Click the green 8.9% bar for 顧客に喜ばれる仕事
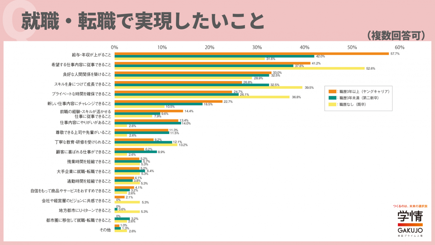The width and height of the screenshot is (435, 245). coord(136,152)
